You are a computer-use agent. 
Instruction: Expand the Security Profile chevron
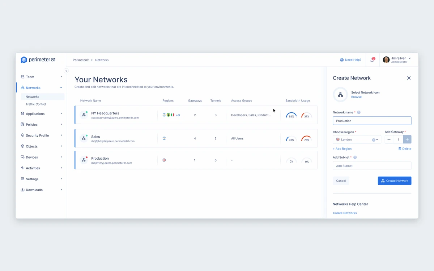coord(61,135)
